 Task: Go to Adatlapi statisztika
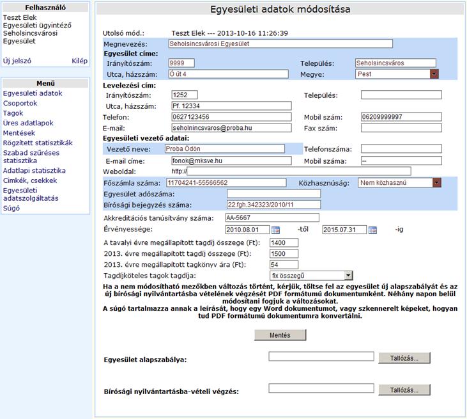(x=34, y=171)
